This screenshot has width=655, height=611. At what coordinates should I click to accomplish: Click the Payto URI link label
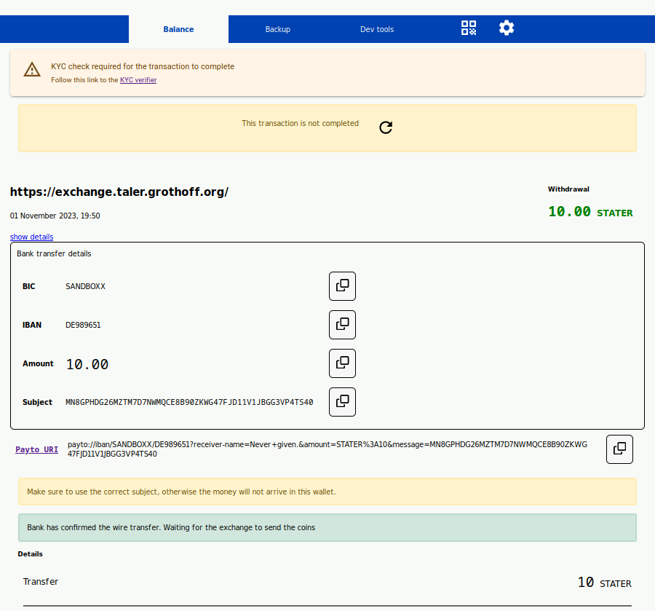pos(36,449)
